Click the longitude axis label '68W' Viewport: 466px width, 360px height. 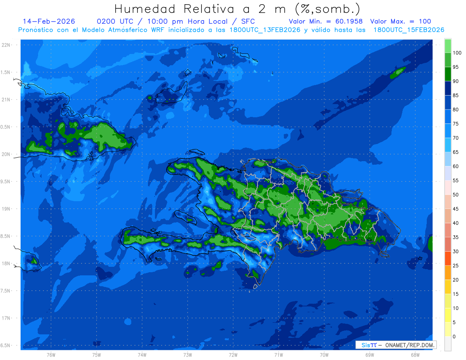coord(415,355)
